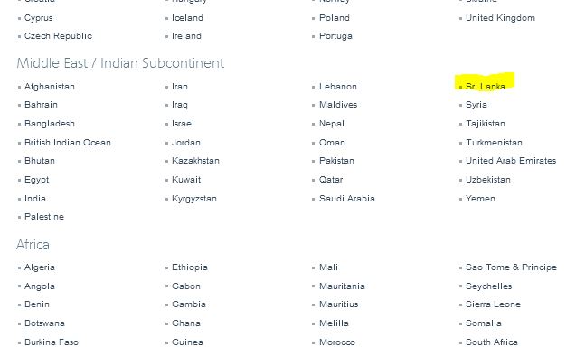Choose Kyrgyzstan from the list
The width and height of the screenshot is (585, 356).
pyautogui.click(x=194, y=199)
